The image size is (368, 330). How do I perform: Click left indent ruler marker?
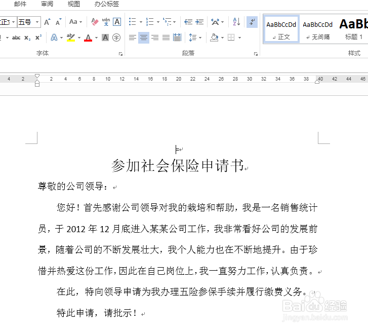(x=37, y=84)
